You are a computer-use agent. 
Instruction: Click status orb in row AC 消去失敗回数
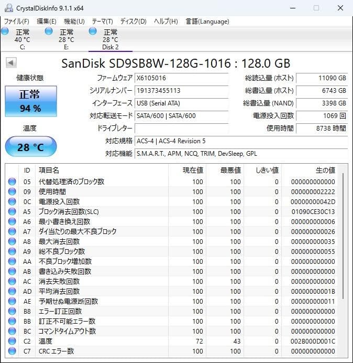point(12,281)
